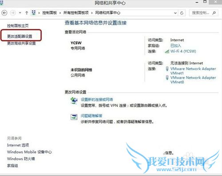The height and width of the screenshot is (176, 222).
Task: Select 网络和共享中心 in the breadcrumb
Action: pos(108,13)
